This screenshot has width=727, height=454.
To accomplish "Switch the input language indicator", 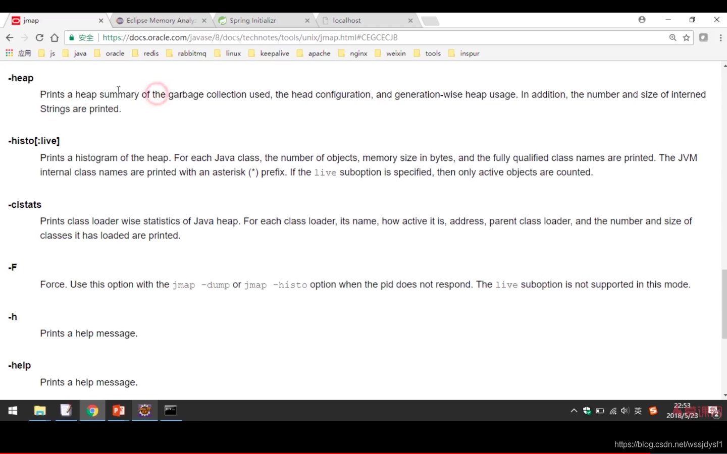I will click(638, 411).
